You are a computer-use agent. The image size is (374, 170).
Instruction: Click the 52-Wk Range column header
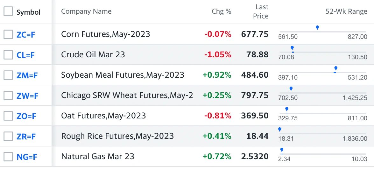tap(346, 11)
